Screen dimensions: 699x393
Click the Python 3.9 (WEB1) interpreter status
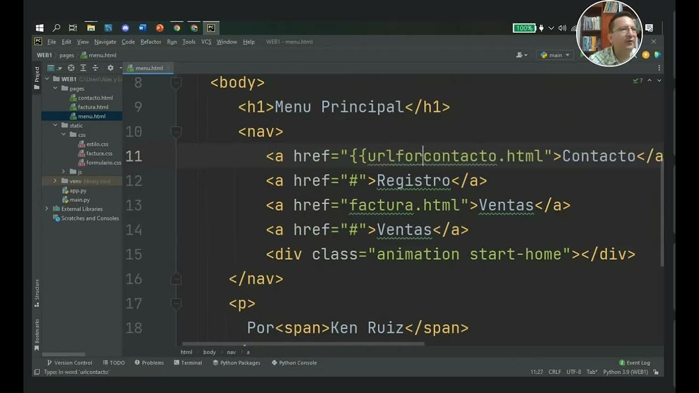pyautogui.click(x=625, y=372)
